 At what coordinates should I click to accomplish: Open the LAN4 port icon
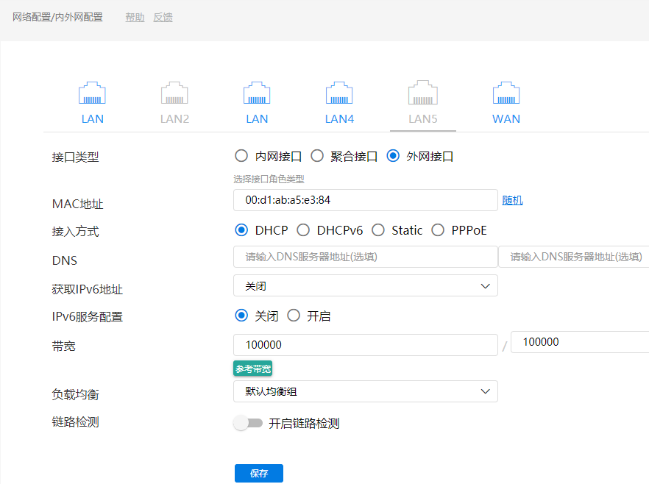tap(339, 94)
